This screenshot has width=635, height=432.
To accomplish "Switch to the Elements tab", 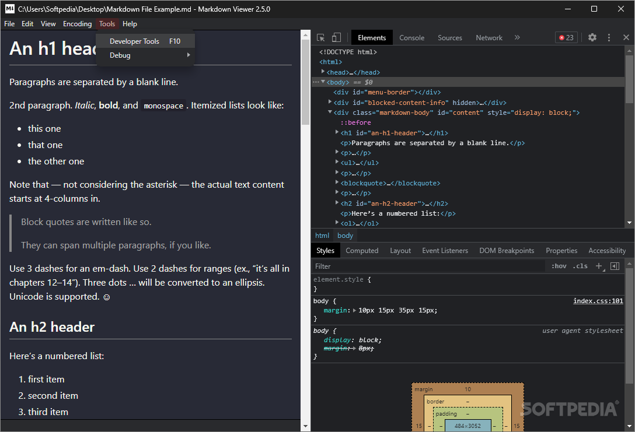I will (372, 38).
